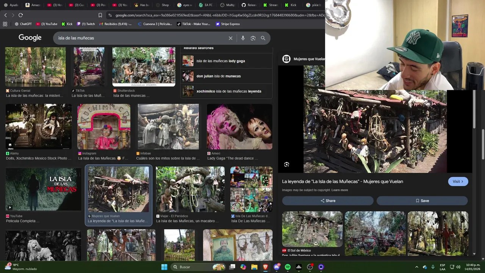Switch to the Ayuda browser tab

(11, 5)
